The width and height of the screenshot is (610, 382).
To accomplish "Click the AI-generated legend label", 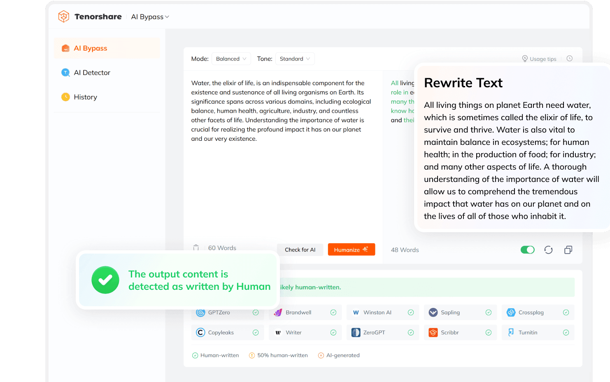I will (343, 355).
